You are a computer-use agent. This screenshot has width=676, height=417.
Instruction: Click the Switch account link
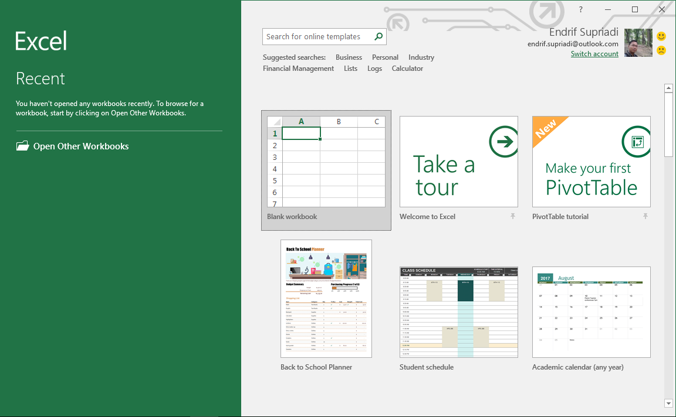[594, 54]
